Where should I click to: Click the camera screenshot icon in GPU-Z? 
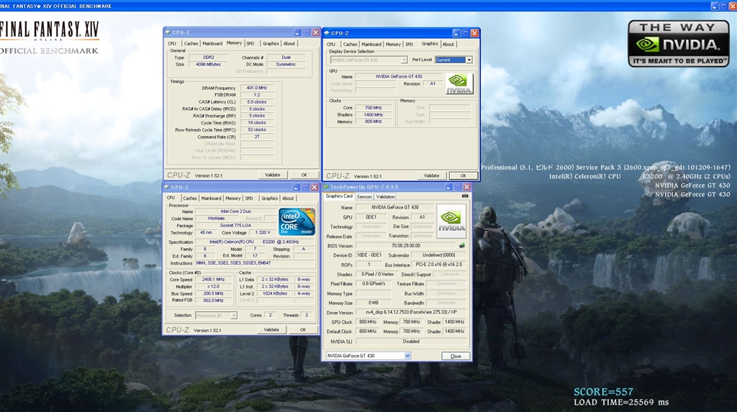(465, 196)
